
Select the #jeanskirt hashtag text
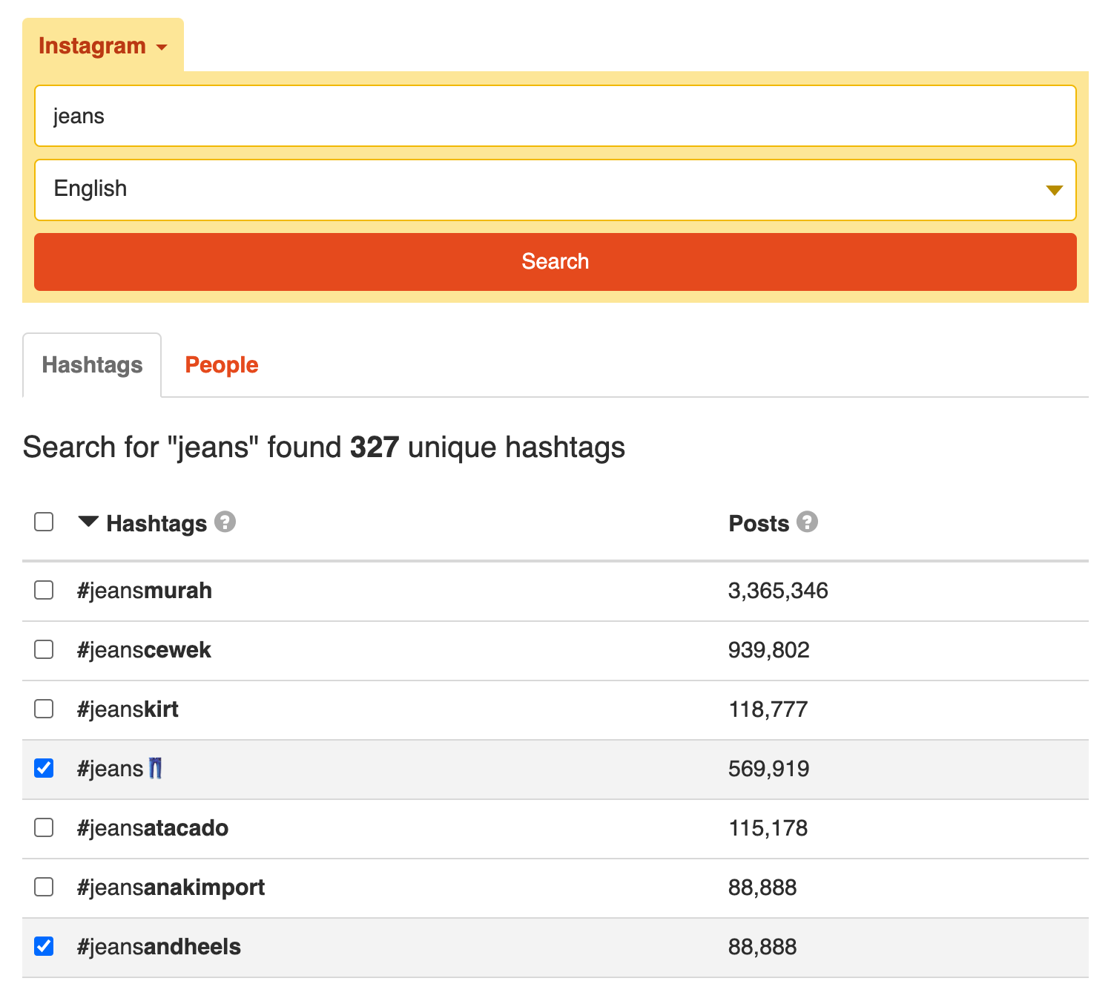128,709
